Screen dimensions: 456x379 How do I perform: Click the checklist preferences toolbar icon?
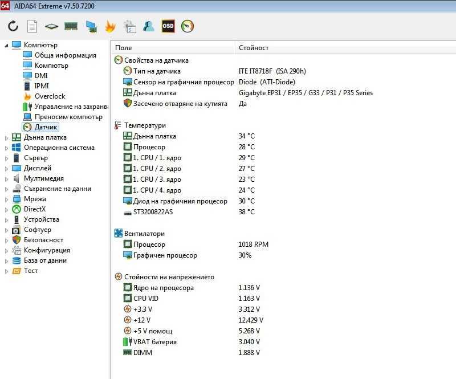click(130, 26)
